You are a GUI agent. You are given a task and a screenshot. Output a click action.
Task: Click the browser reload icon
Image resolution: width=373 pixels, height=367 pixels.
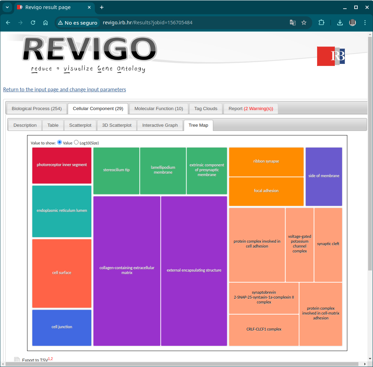[x=33, y=23]
